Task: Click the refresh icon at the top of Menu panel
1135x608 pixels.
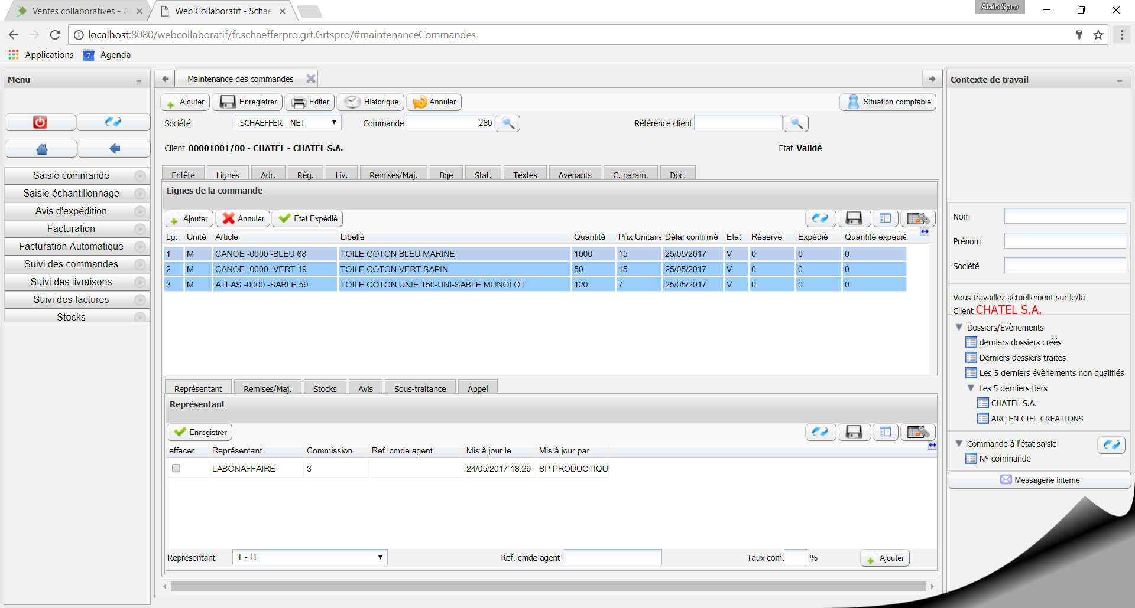Action: (x=113, y=122)
